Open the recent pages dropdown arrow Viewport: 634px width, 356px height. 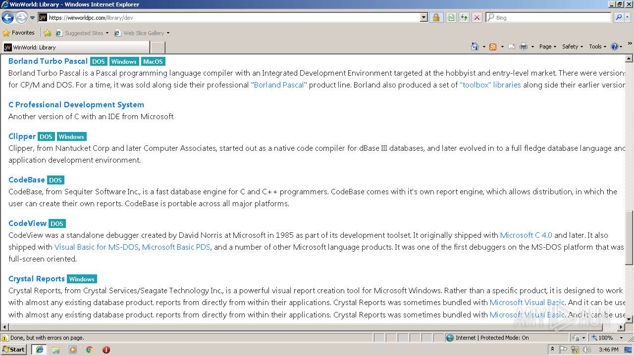pyautogui.click(x=32, y=18)
